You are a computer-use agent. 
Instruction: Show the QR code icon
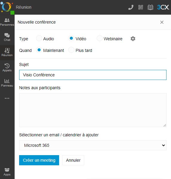click(x=141, y=7)
